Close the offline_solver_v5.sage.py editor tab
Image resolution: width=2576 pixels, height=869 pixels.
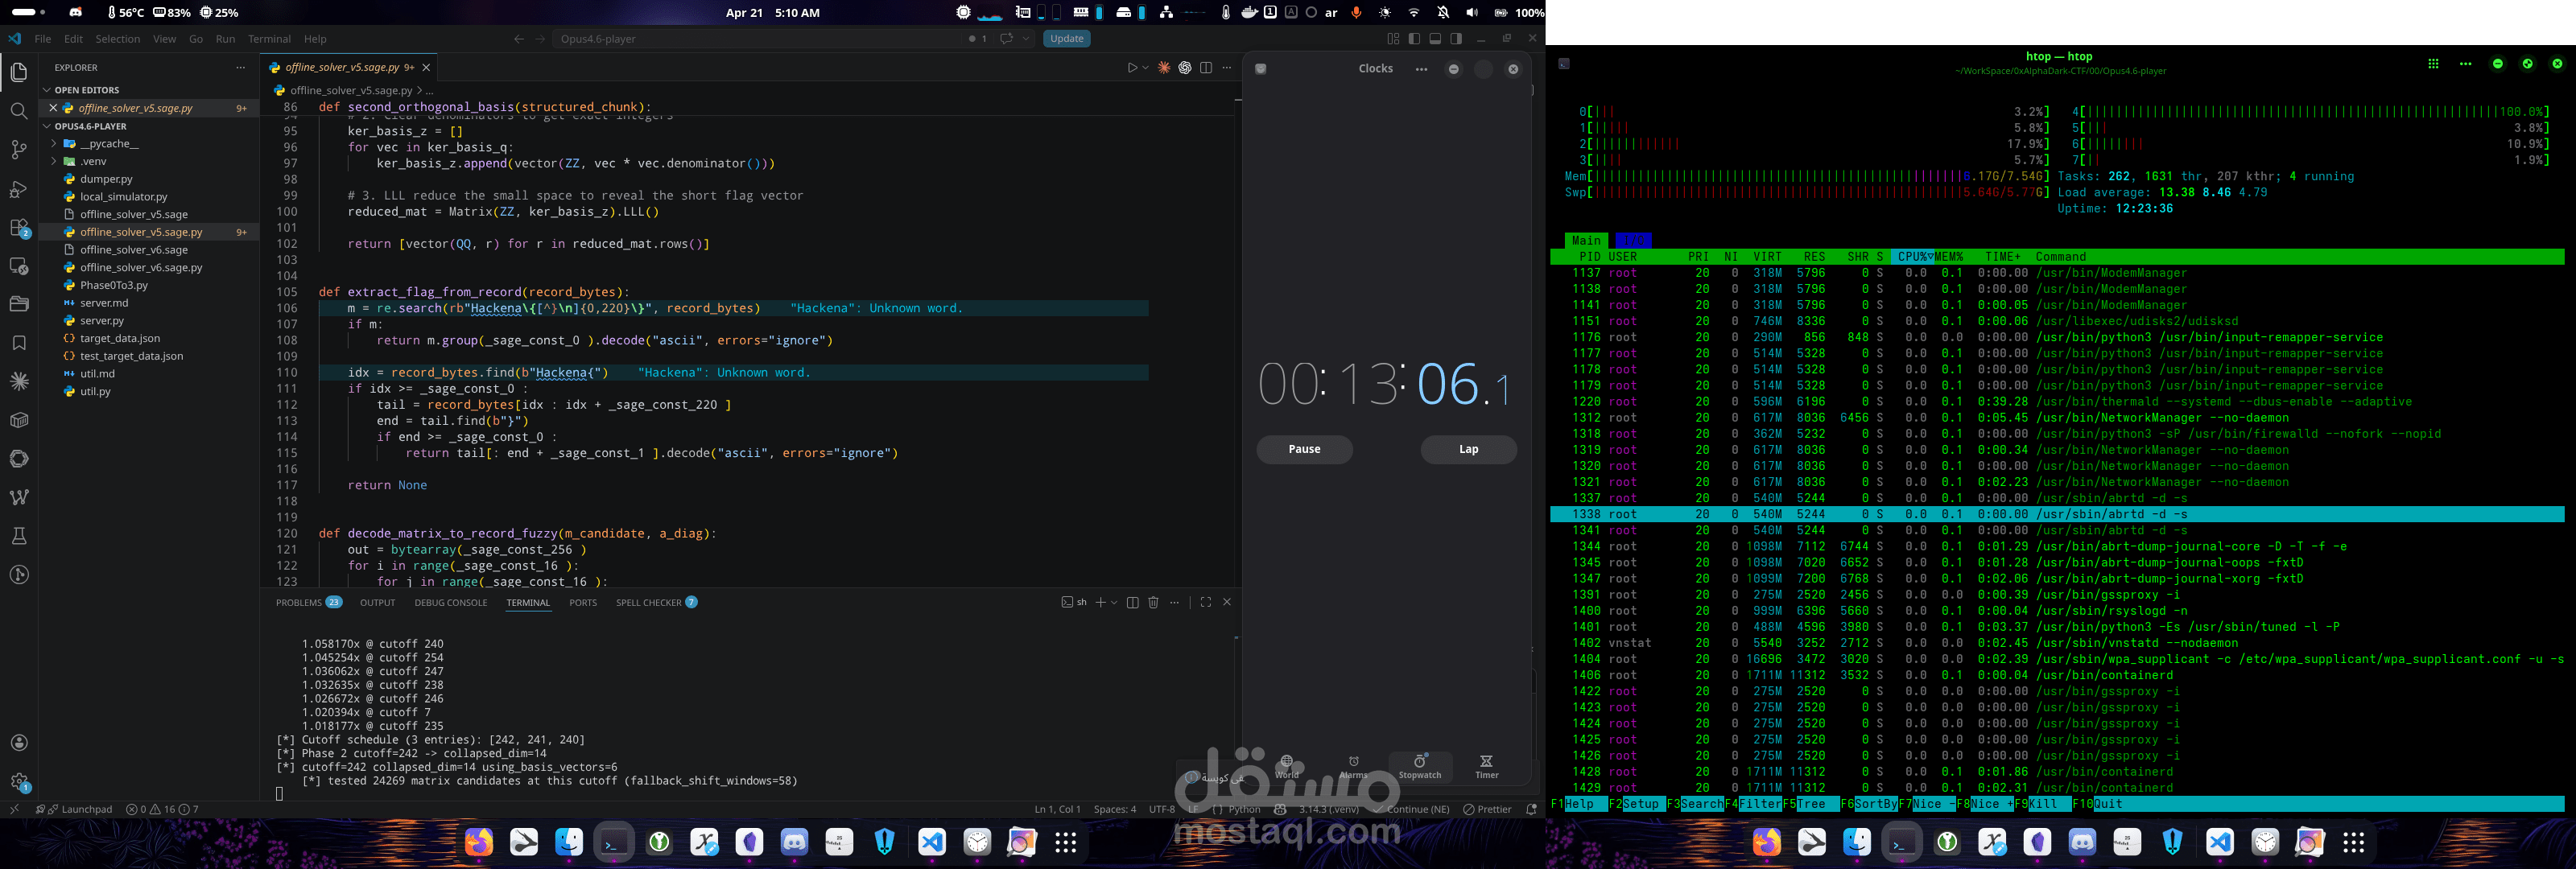(426, 68)
